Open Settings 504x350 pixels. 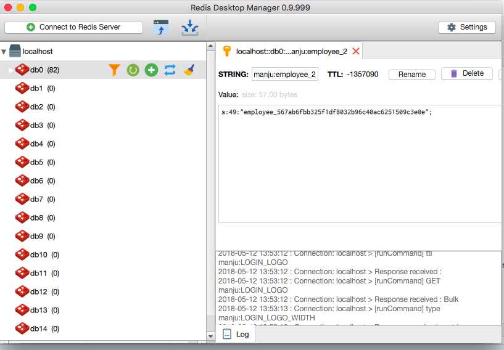(x=467, y=27)
